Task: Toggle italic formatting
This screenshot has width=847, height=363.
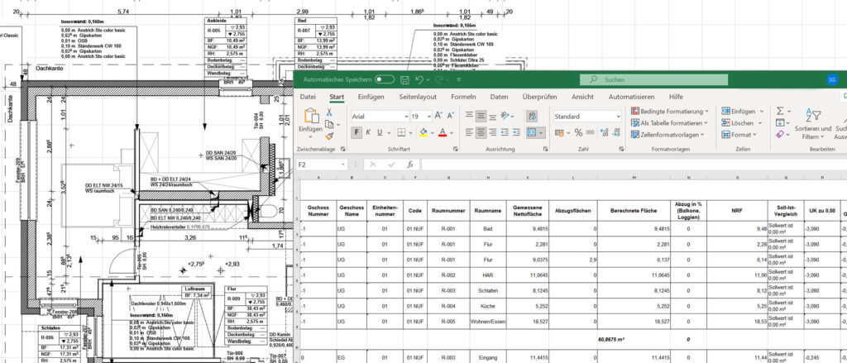Action: pos(368,132)
